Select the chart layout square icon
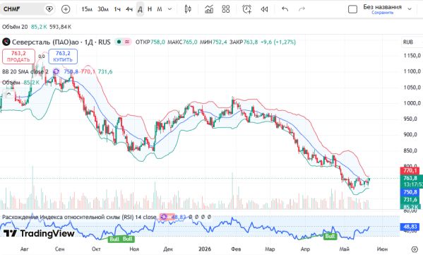This screenshot has width=423, height=255. 352,9
